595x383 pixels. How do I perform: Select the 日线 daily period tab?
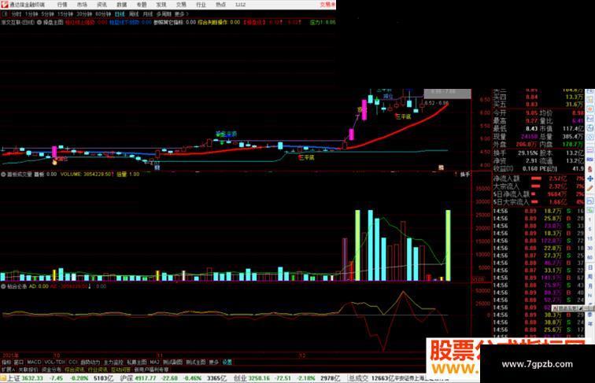tap(120, 14)
